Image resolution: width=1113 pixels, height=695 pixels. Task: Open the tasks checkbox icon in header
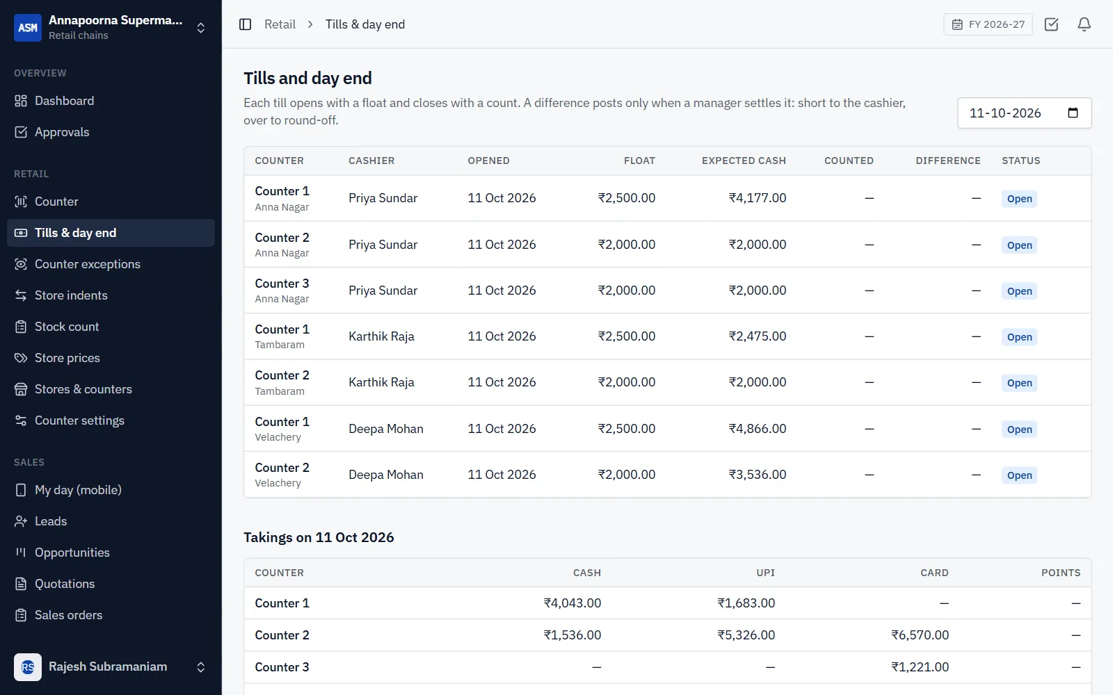pos(1051,24)
